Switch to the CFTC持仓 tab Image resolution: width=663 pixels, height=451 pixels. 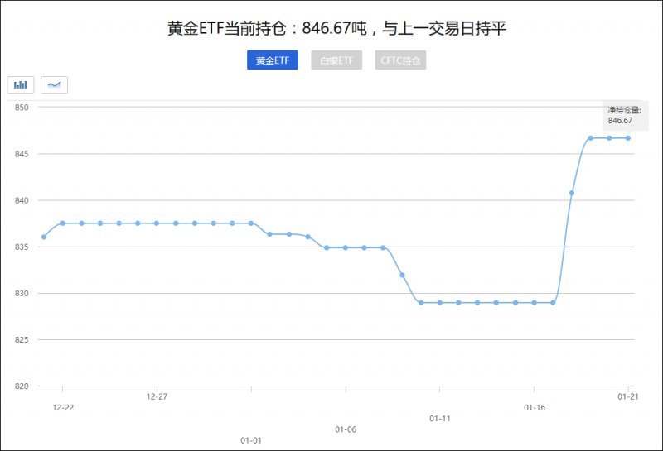tap(401, 60)
